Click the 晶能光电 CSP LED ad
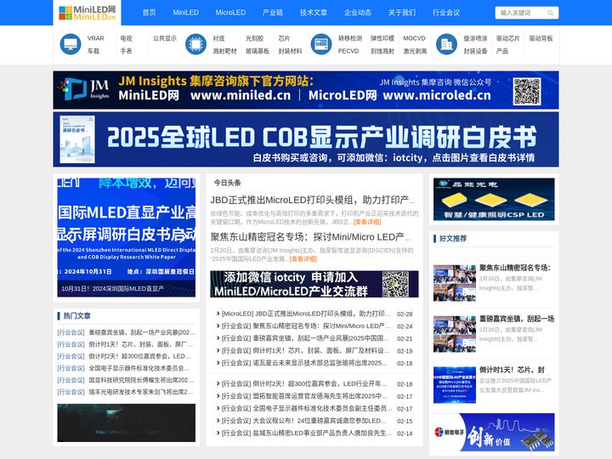Image resolution: width=612 pixels, height=459 pixels. coord(494,200)
